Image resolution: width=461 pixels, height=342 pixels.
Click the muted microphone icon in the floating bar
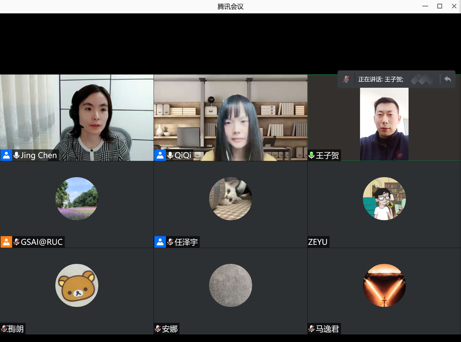click(346, 79)
